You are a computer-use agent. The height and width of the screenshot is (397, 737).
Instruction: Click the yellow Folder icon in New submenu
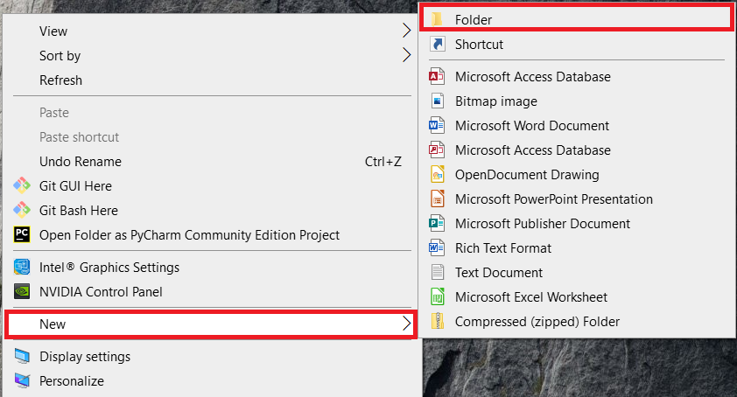click(437, 19)
